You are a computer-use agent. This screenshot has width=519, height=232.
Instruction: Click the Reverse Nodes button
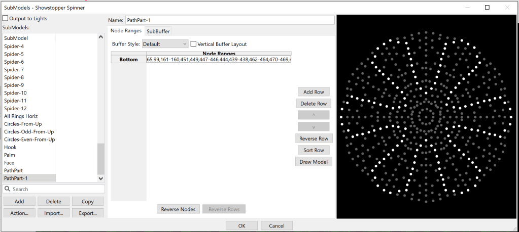[178, 209]
